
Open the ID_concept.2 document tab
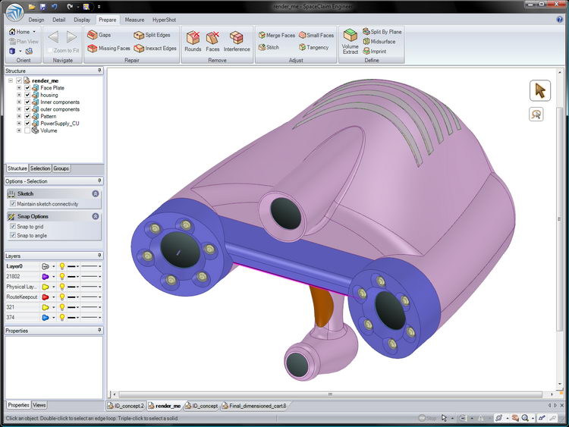pos(128,407)
